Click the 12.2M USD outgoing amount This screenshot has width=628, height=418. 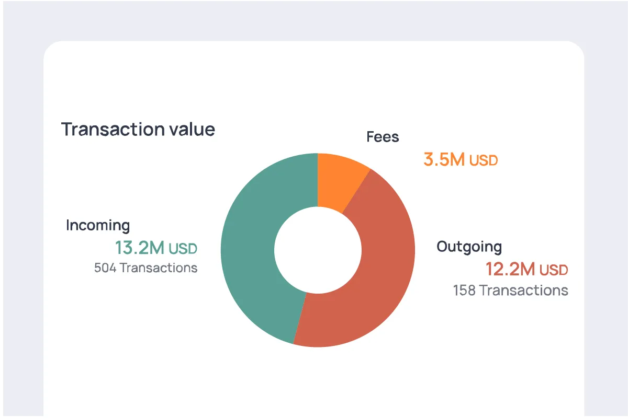(x=526, y=270)
